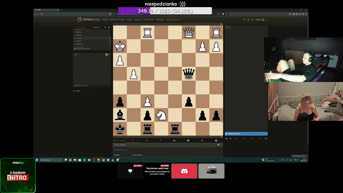Toggle the green Czat chat switch
Screen dimensions: 343x193
[107, 54]
